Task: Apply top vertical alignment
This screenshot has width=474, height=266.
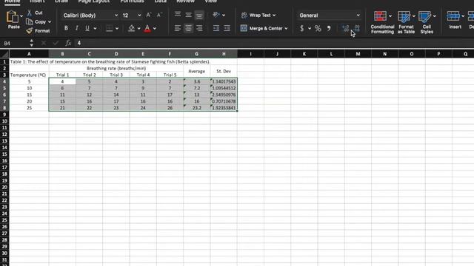Action: 178,15
